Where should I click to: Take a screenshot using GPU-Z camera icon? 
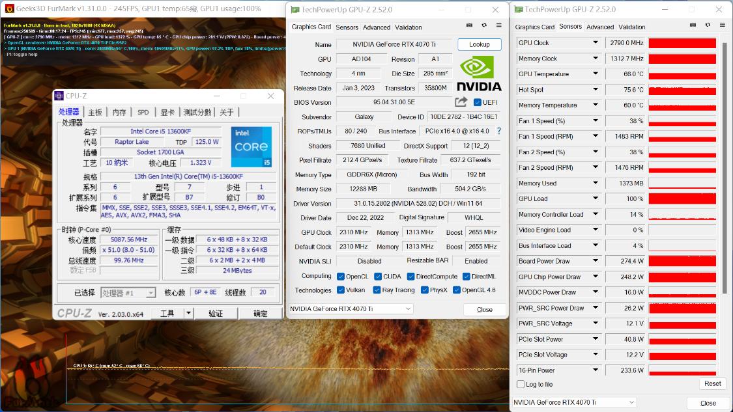469,25
